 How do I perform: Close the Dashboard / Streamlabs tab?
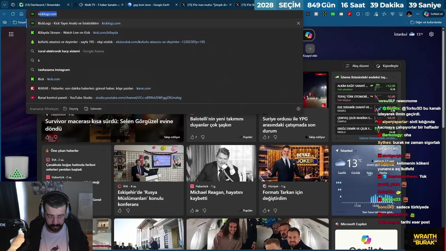click(68, 5)
